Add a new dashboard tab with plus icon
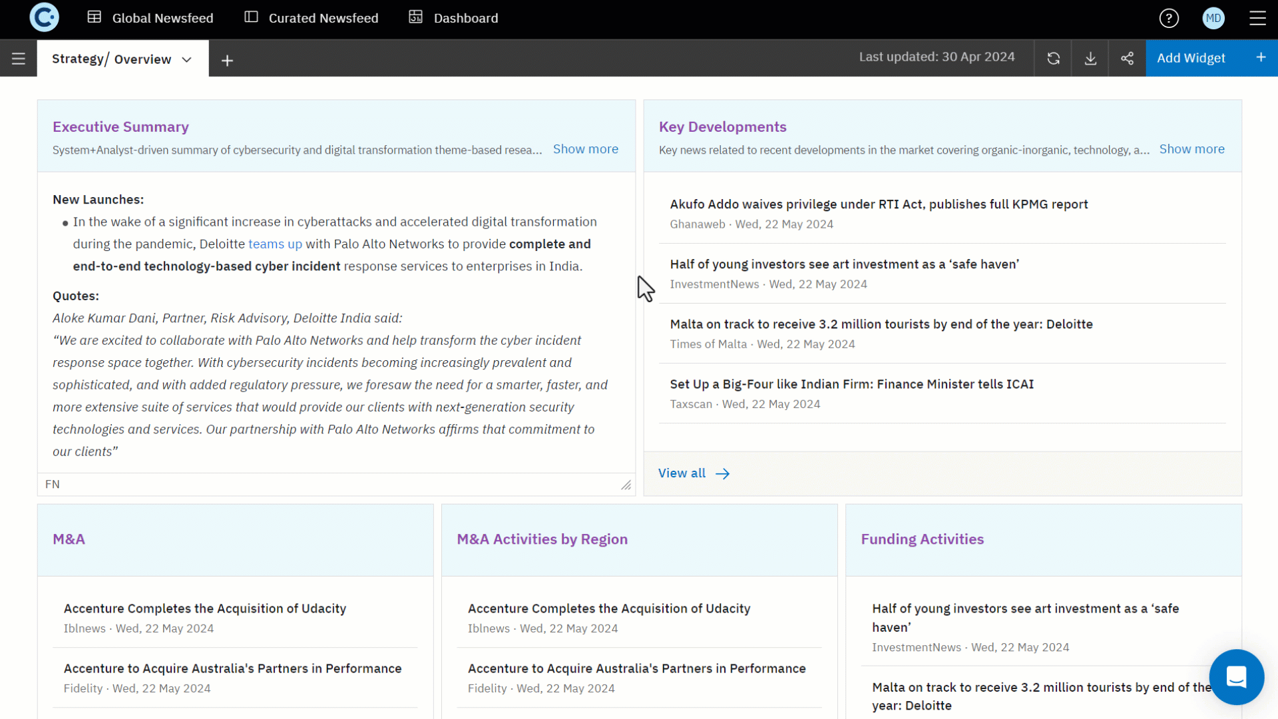 (x=227, y=61)
